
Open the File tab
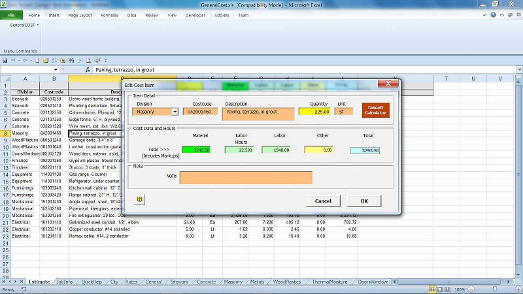pos(11,15)
